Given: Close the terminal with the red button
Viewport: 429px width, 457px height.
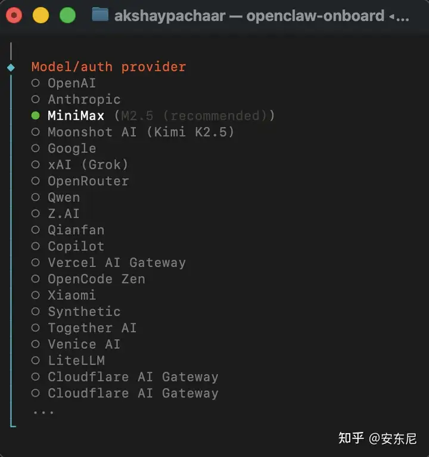Looking at the screenshot, I should pos(14,15).
